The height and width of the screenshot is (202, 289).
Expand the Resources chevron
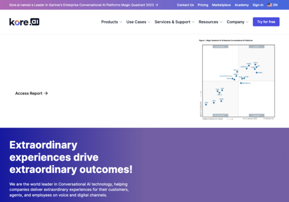(x=221, y=22)
